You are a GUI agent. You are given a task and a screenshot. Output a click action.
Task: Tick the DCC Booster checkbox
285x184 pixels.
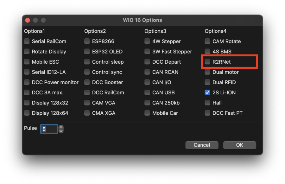[x=87, y=82]
